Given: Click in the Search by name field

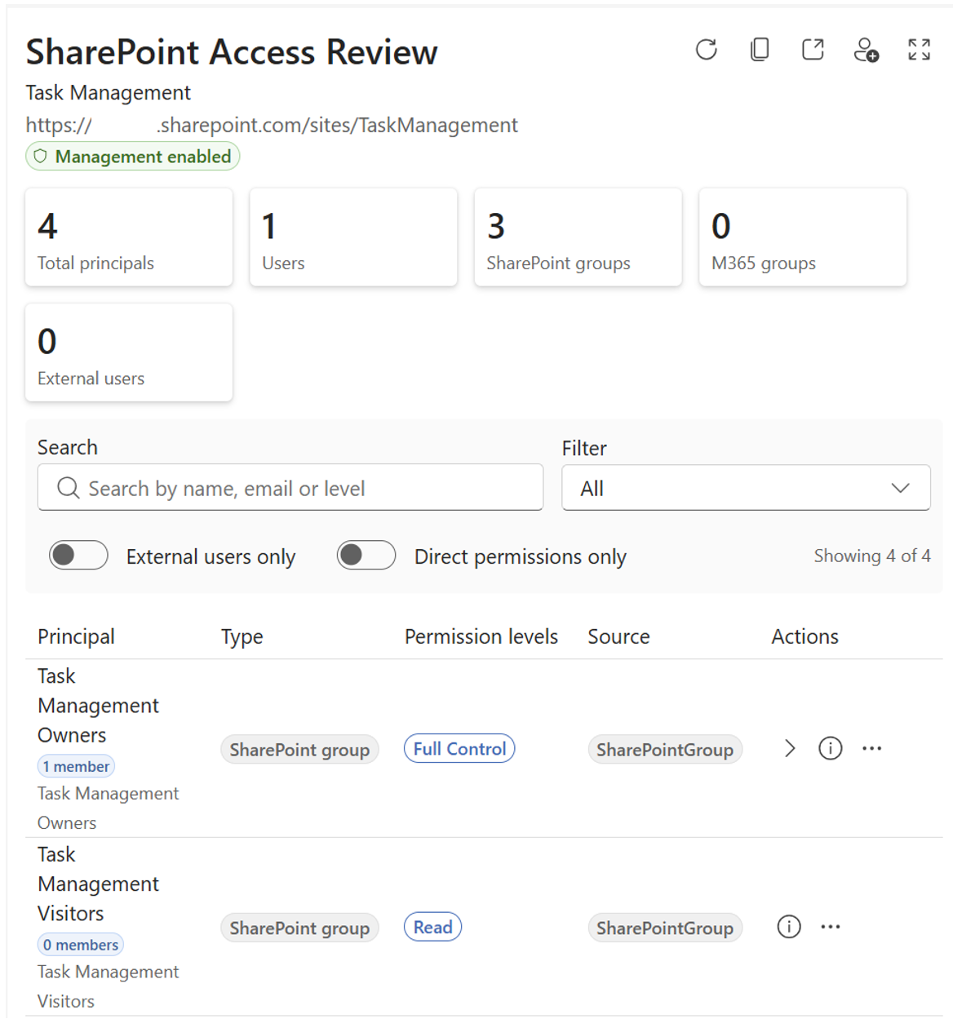Looking at the screenshot, I should [x=290, y=488].
